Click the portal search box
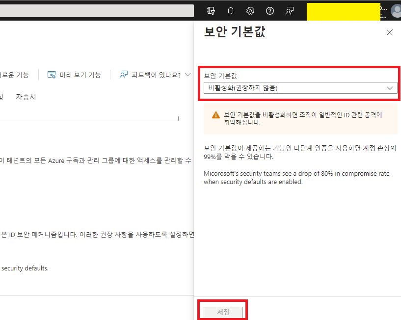The width and height of the screenshot is (401, 320). [x=97, y=11]
